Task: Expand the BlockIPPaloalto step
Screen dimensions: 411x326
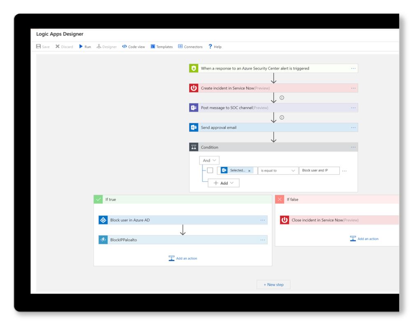Action: 183,240
